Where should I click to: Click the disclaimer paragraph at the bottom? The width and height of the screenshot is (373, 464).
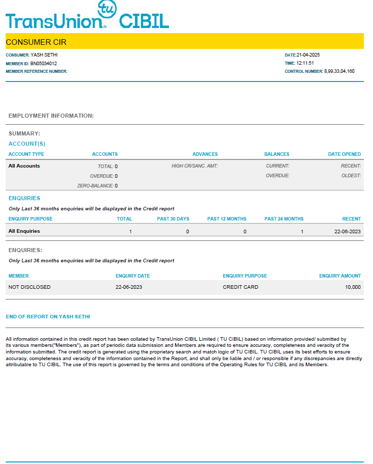184,352
